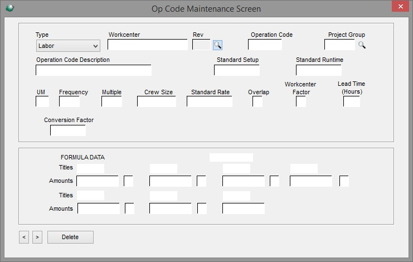Click the green globe app icon

click(x=9, y=8)
